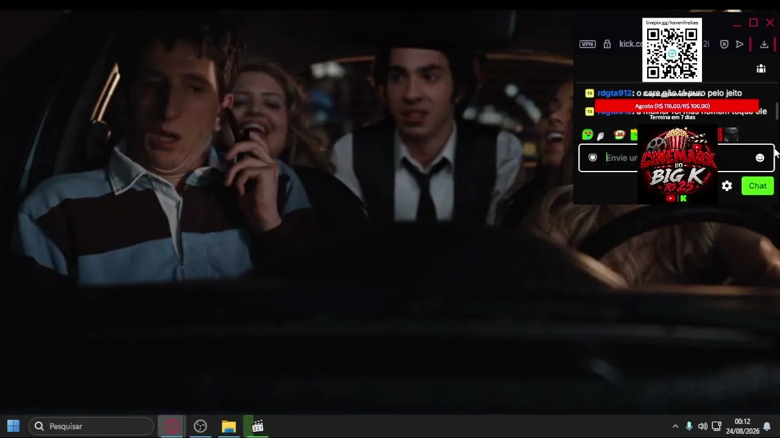Open the clock and date 00:12
The image size is (780, 438).
click(742, 426)
